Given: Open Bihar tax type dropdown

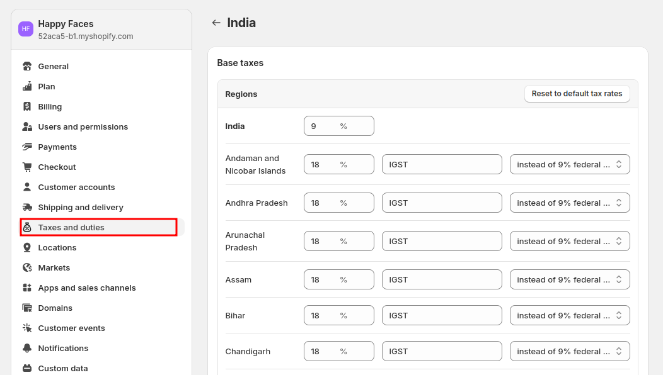Looking at the screenshot, I should (570, 315).
